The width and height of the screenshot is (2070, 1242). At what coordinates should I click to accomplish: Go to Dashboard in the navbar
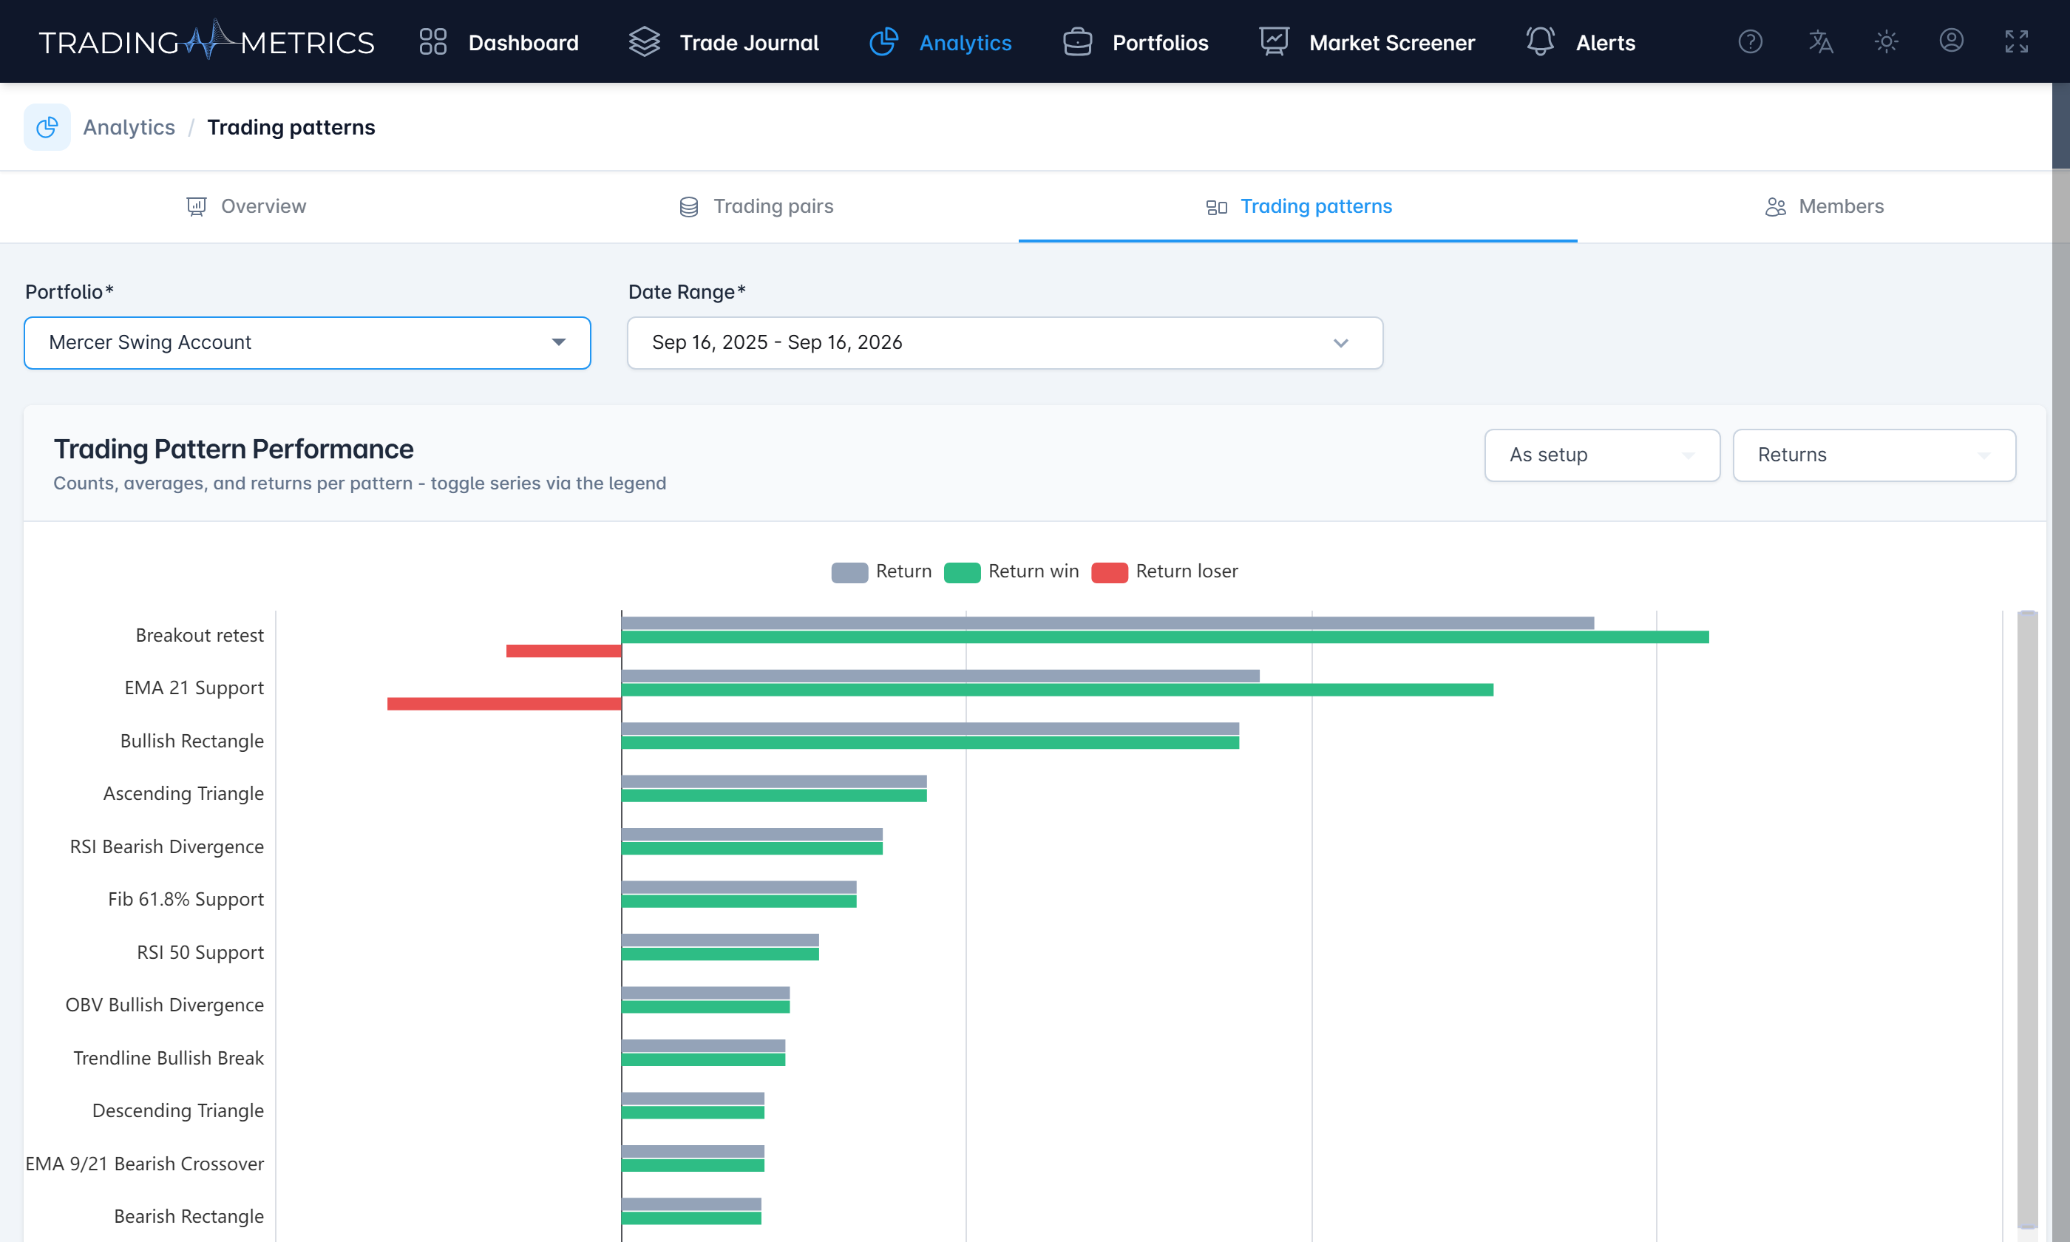tap(499, 42)
